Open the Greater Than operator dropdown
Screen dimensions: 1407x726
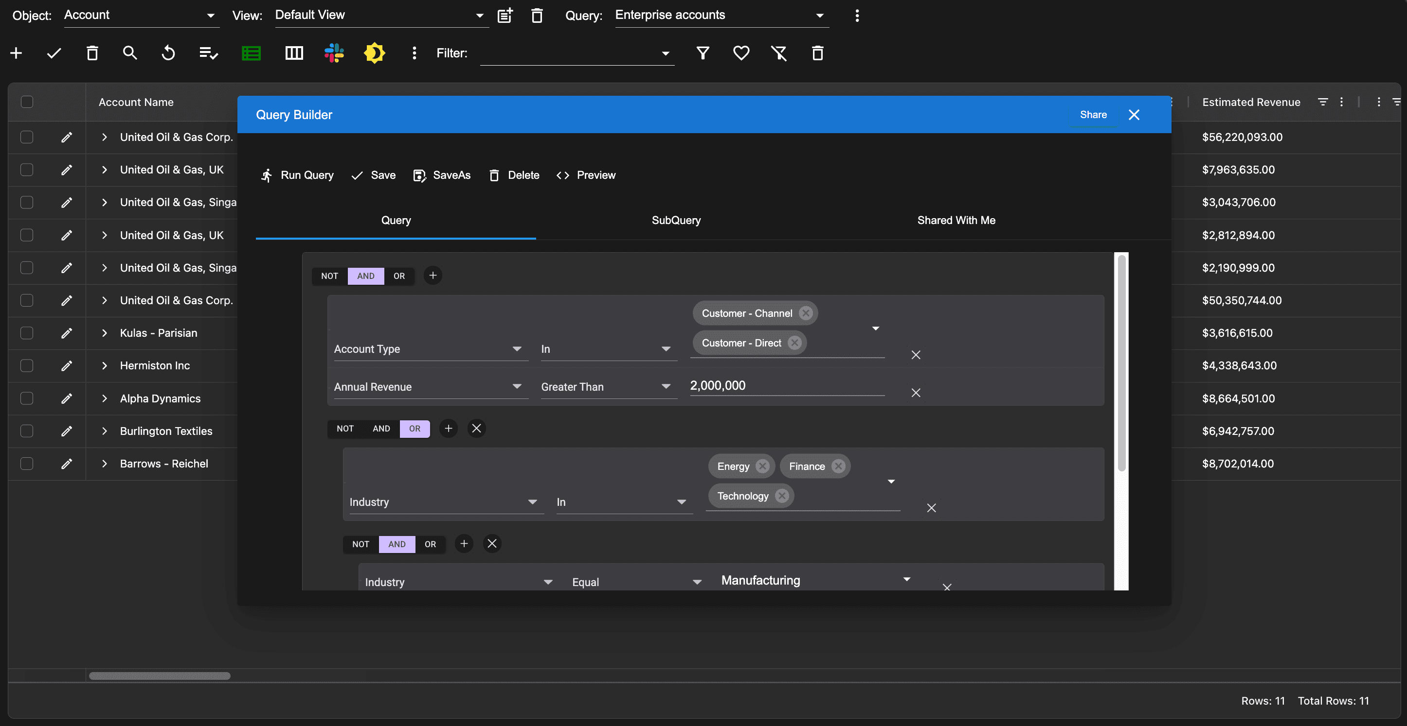point(665,386)
